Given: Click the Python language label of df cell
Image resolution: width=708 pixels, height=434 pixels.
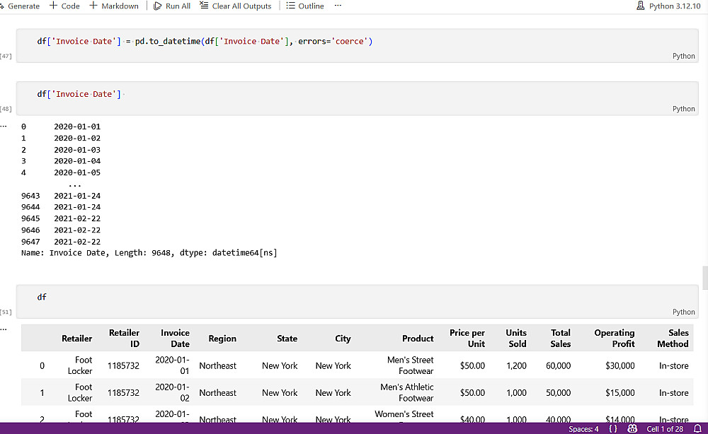Looking at the screenshot, I should click(x=683, y=312).
